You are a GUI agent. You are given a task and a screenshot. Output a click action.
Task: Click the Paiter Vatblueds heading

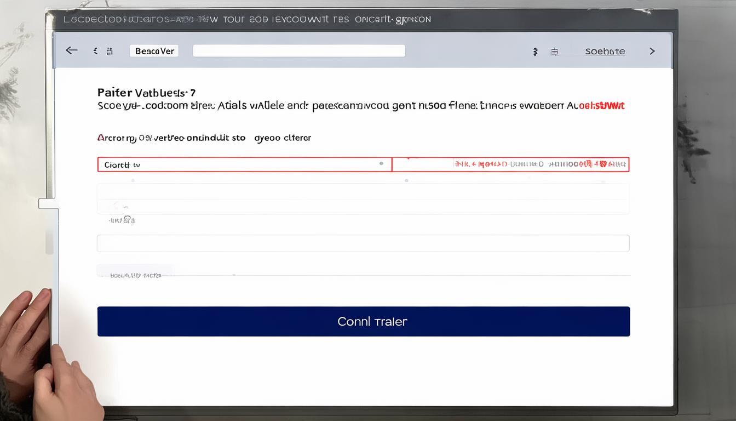coord(146,93)
